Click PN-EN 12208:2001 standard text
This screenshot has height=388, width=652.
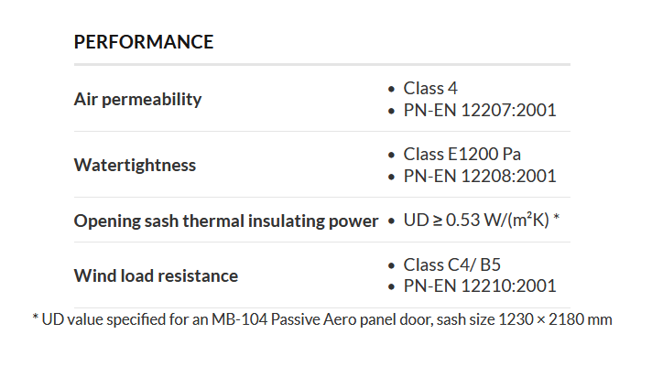click(479, 177)
